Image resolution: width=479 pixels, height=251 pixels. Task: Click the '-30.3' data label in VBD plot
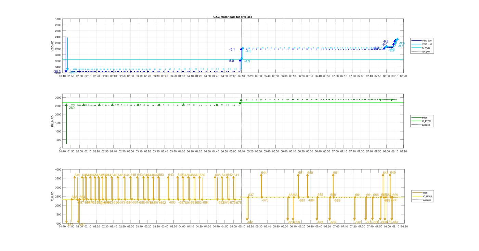click(x=57, y=72)
